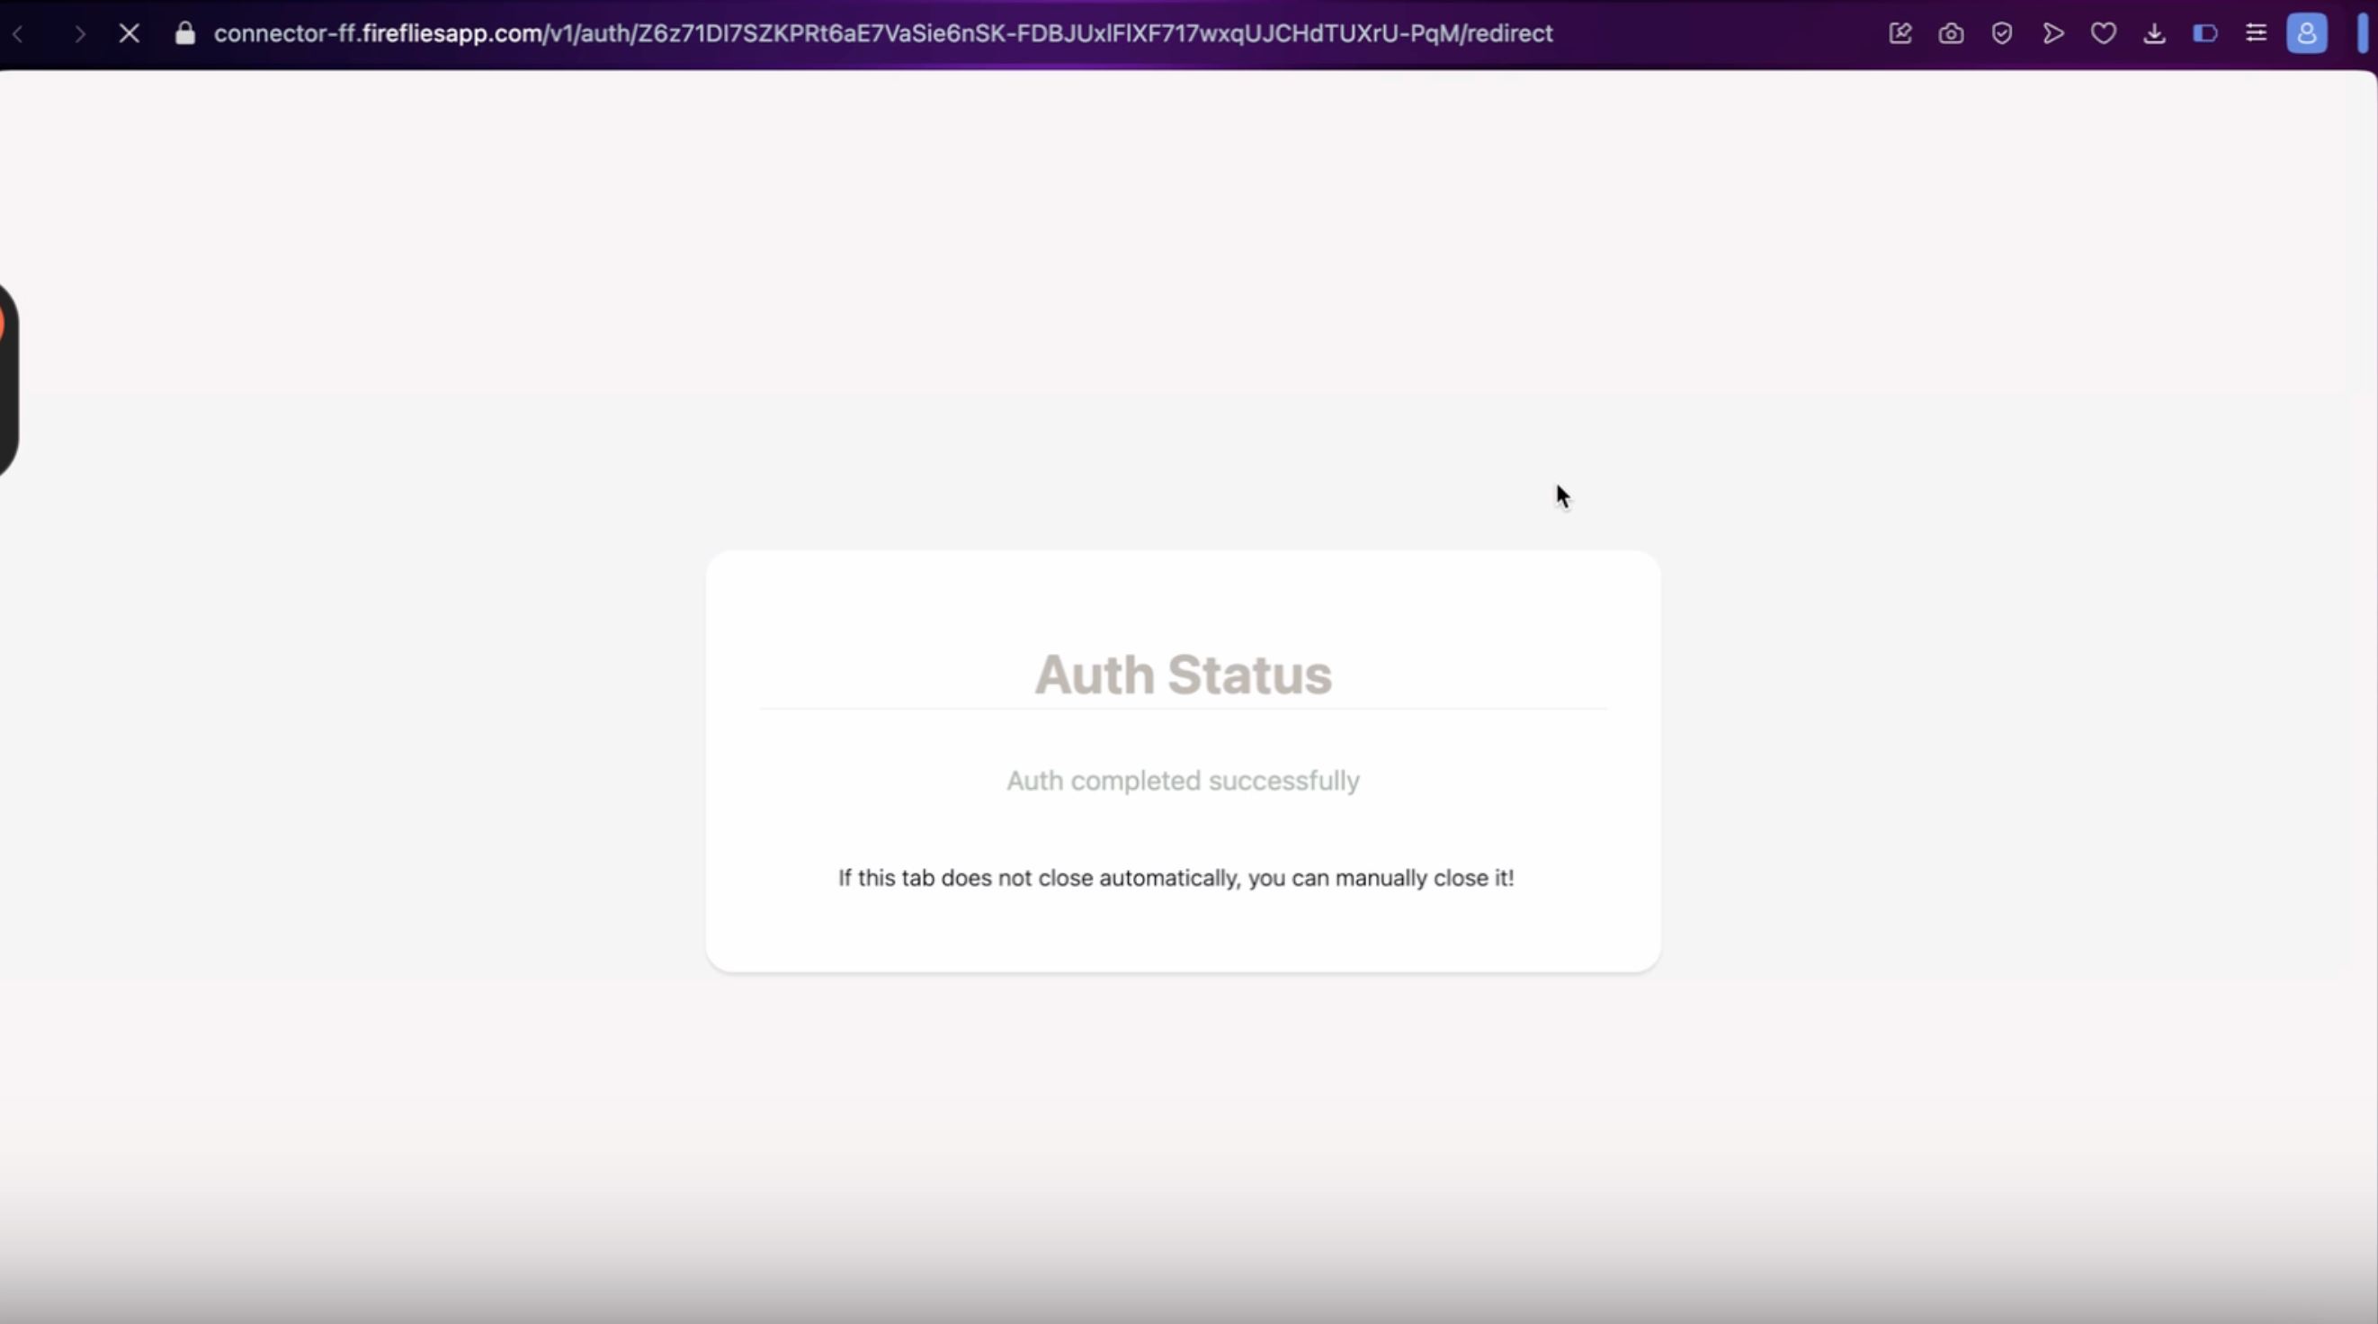Take a snapshot with the camera icon
This screenshot has height=1324, width=2378.
[x=1951, y=34]
